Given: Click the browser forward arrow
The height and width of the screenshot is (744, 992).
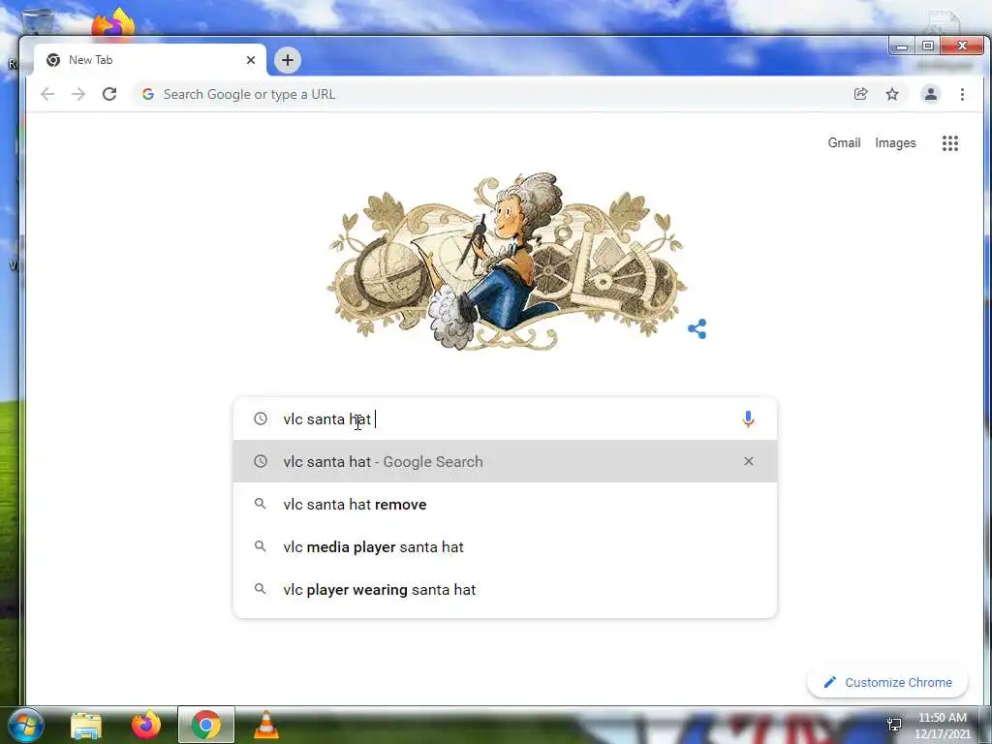Looking at the screenshot, I should coord(78,94).
